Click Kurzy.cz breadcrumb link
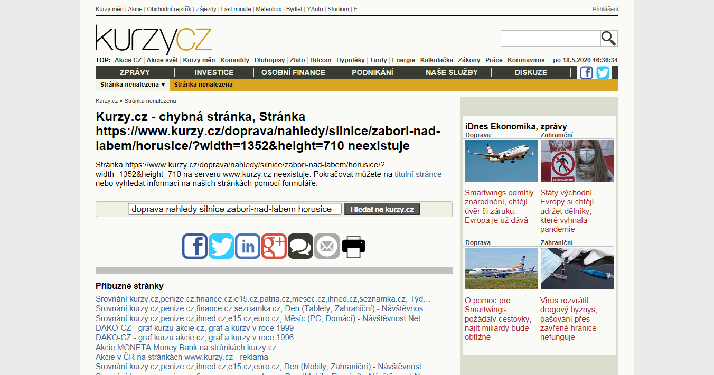The width and height of the screenshot is (714, 375). coord(107,101)
